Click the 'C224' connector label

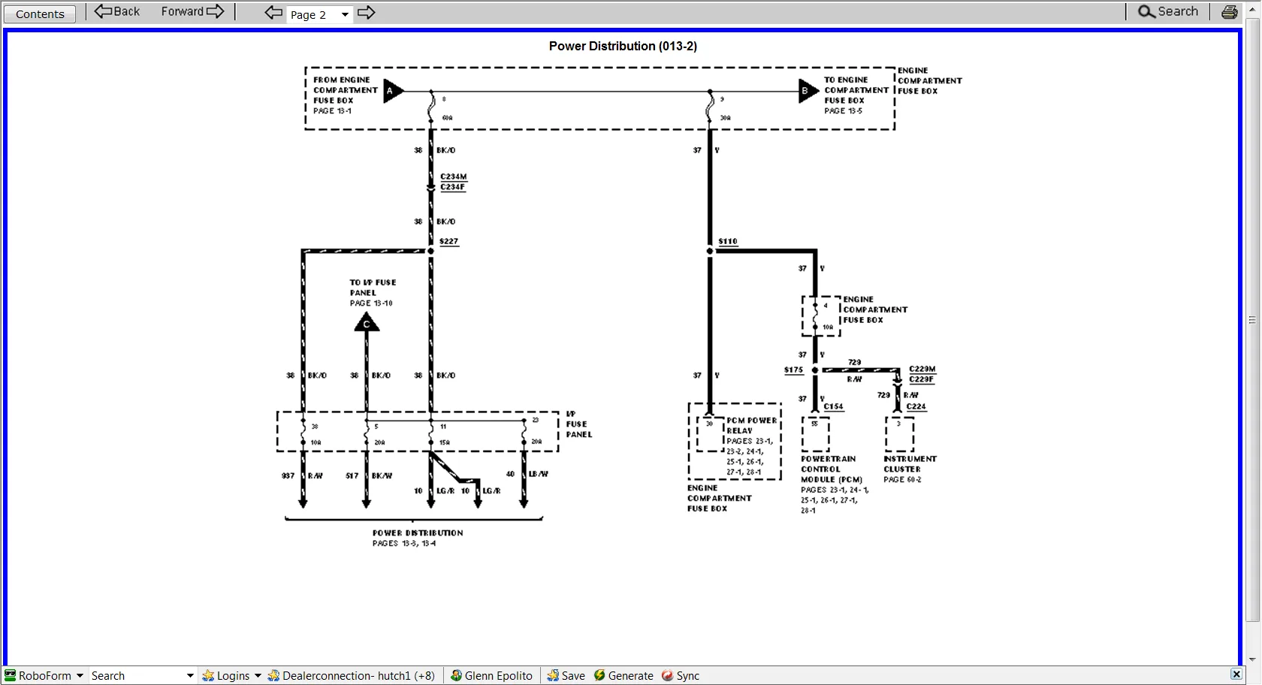tap(916, 406)
